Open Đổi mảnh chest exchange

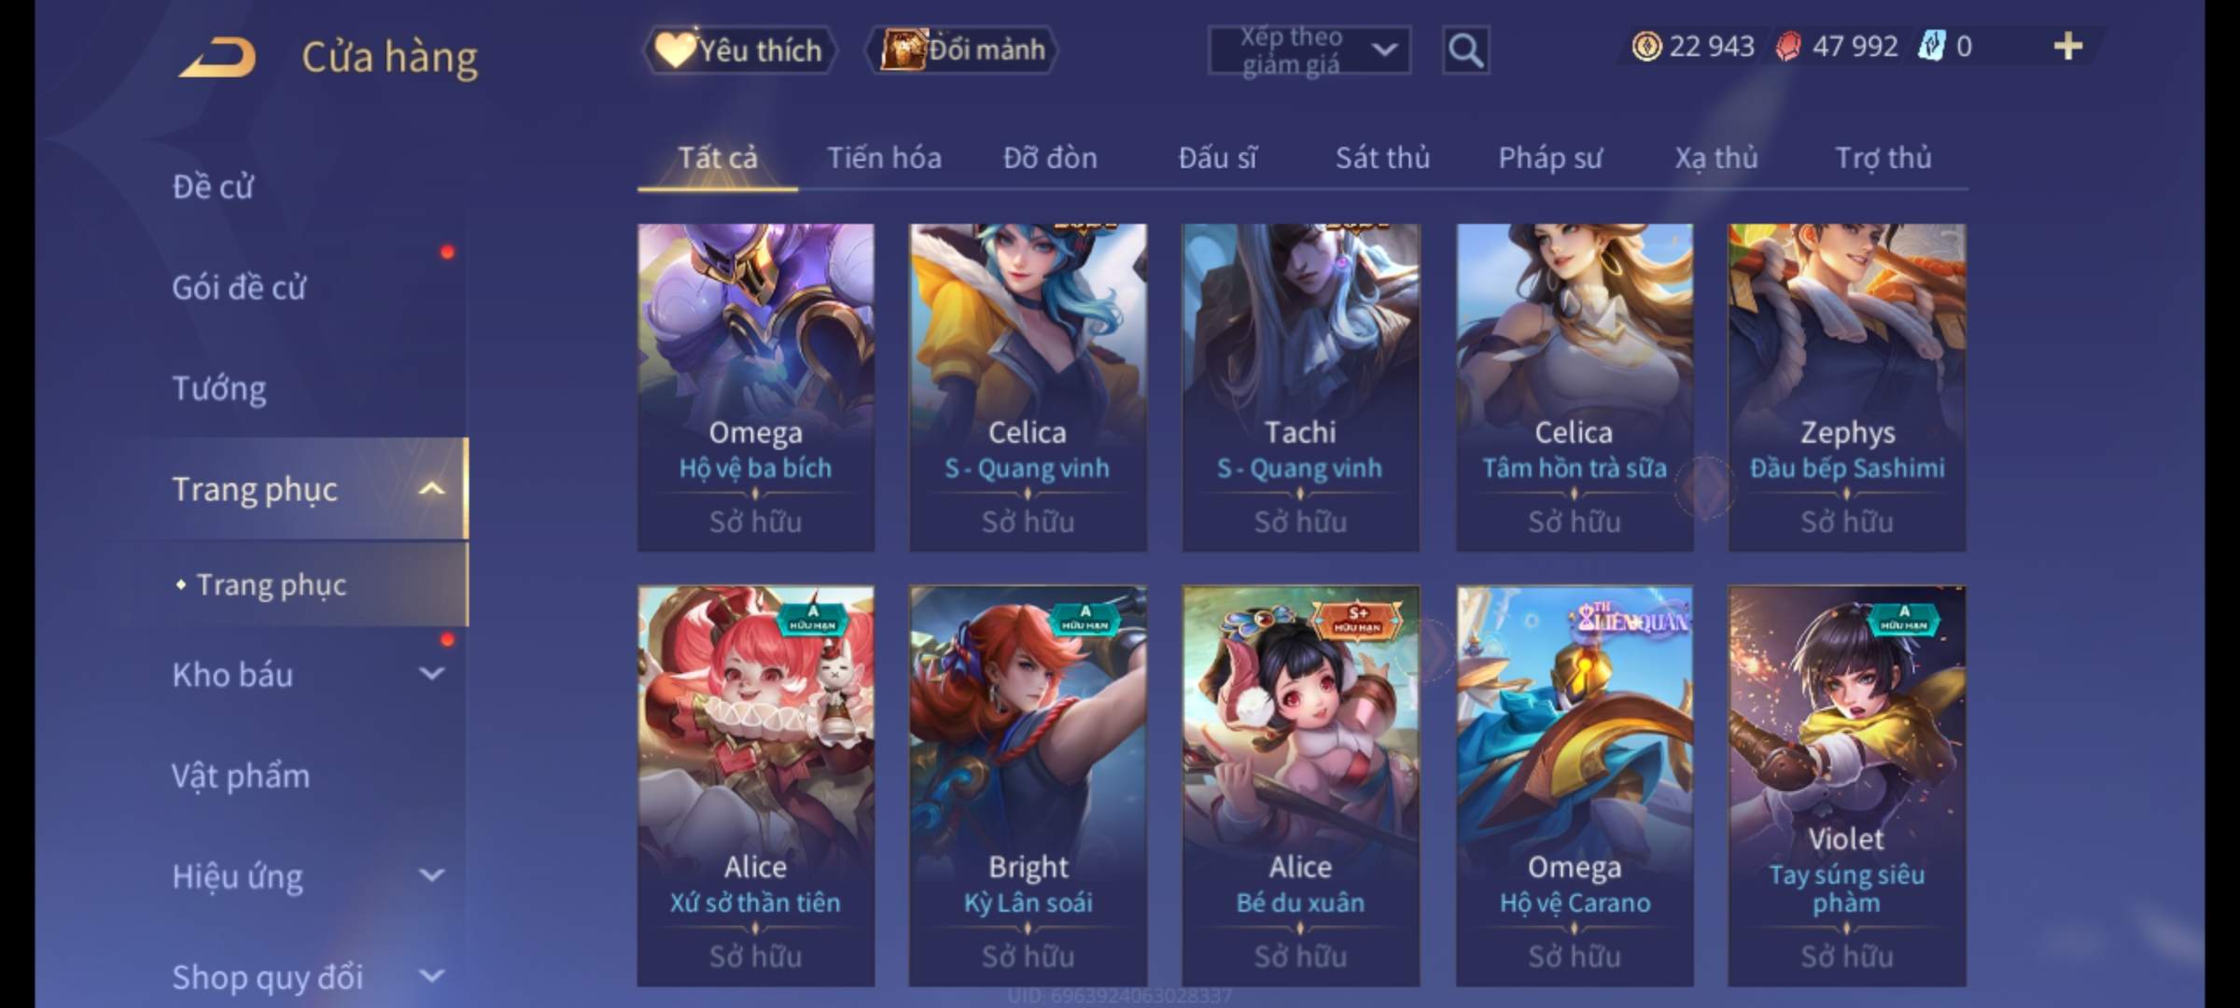[963, 49]
